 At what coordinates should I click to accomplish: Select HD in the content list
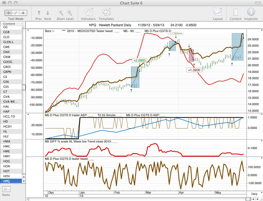[x=11, y=122]
